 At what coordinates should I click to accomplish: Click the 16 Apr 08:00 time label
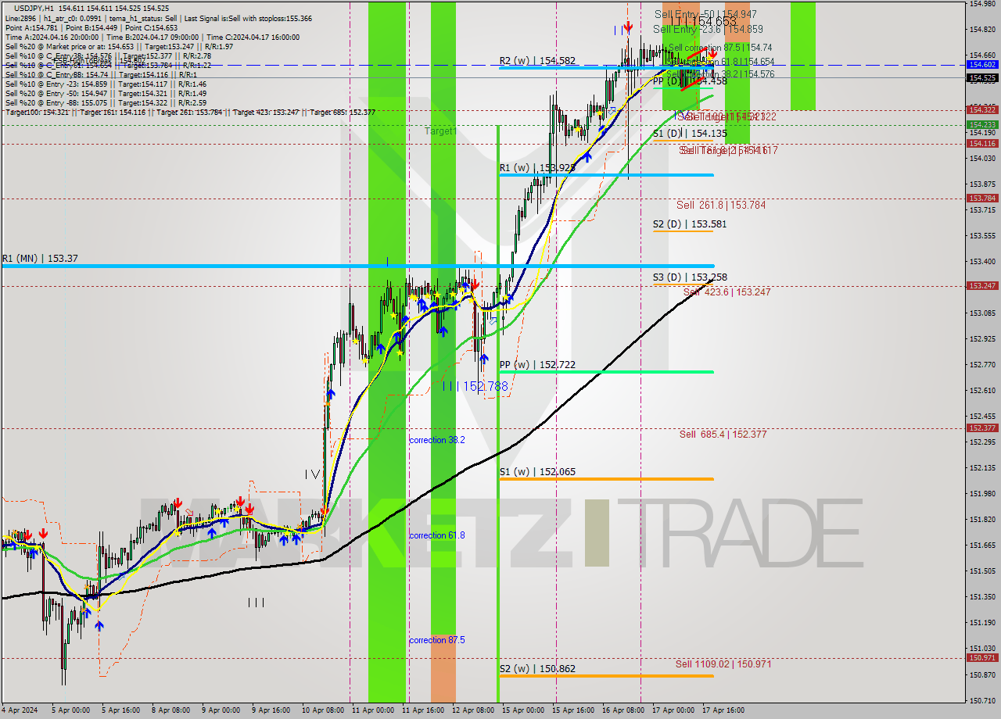[x=623, y=710]
